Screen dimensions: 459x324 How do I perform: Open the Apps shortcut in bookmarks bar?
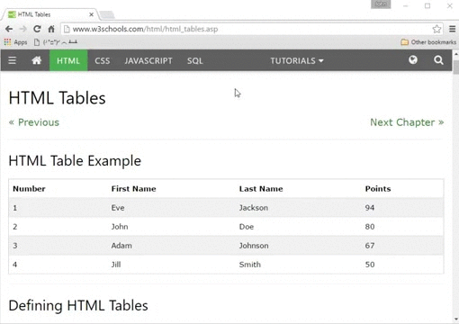click(15, 42)
